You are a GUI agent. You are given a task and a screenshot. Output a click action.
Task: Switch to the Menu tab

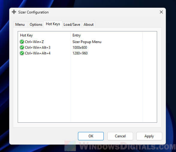tap(20, 25)
